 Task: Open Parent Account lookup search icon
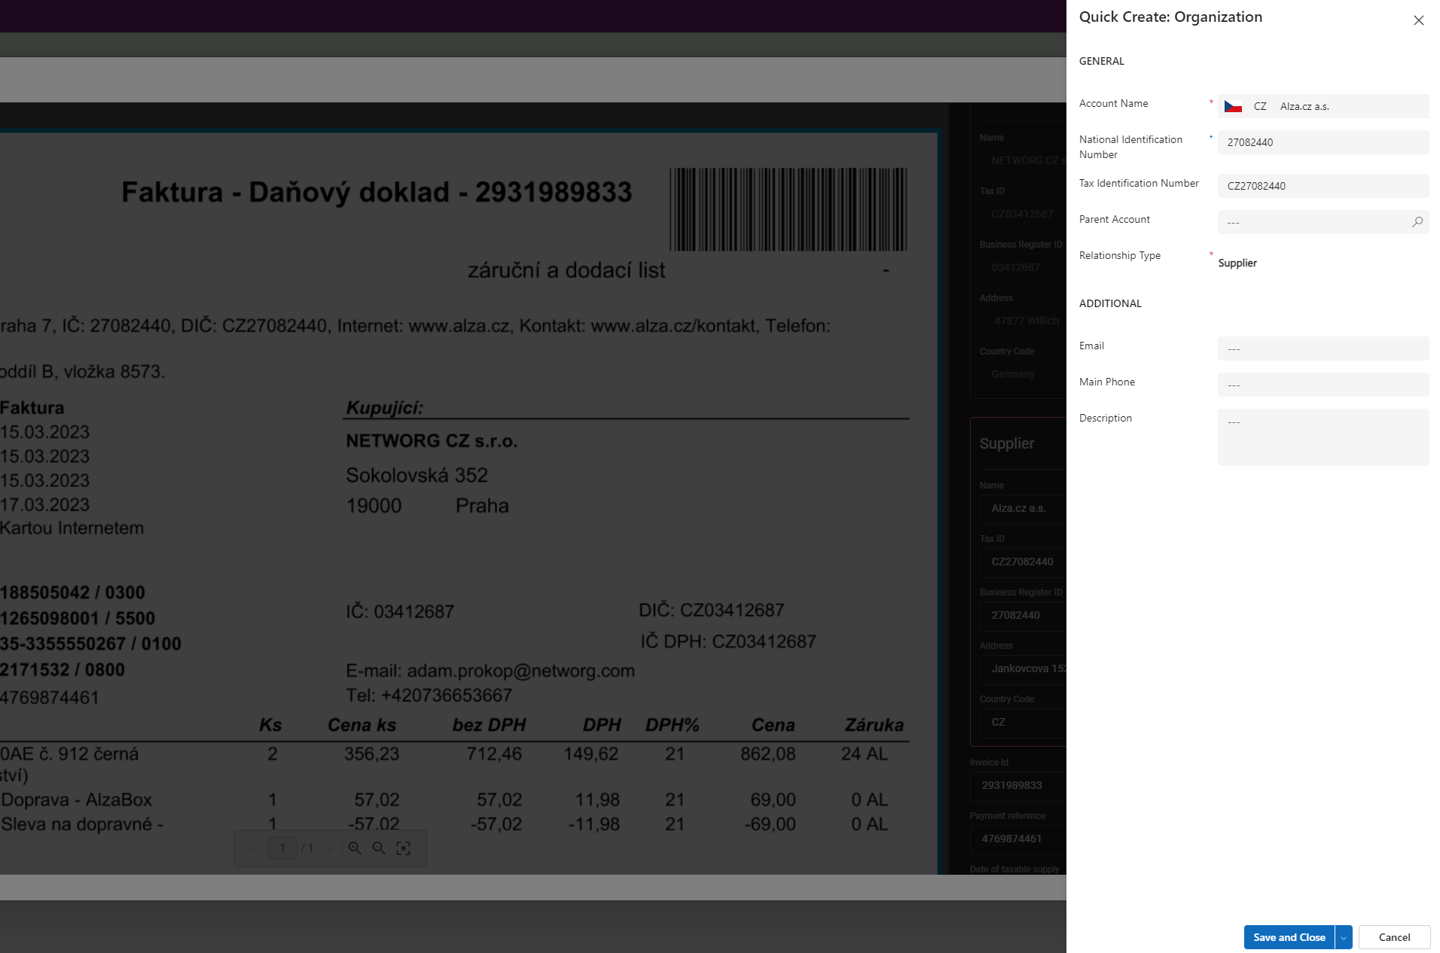(1417, 222)
